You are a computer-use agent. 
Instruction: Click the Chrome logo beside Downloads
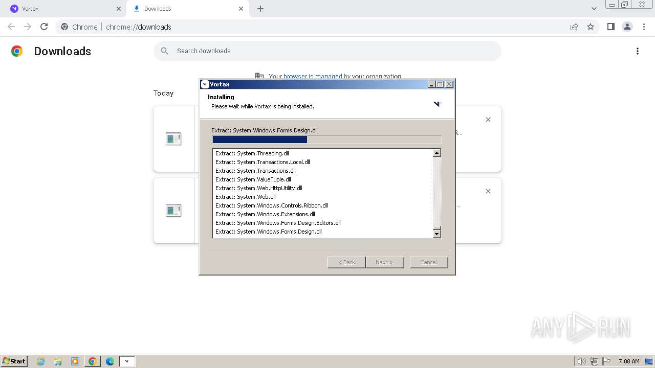click(x=17, y=51)
